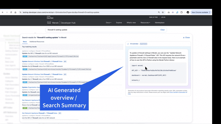221x124 pixels.
Task: Click the firewall l3 setting update search field
Action: point(102,30)
